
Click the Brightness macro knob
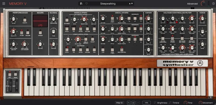(x=156, y=103)
